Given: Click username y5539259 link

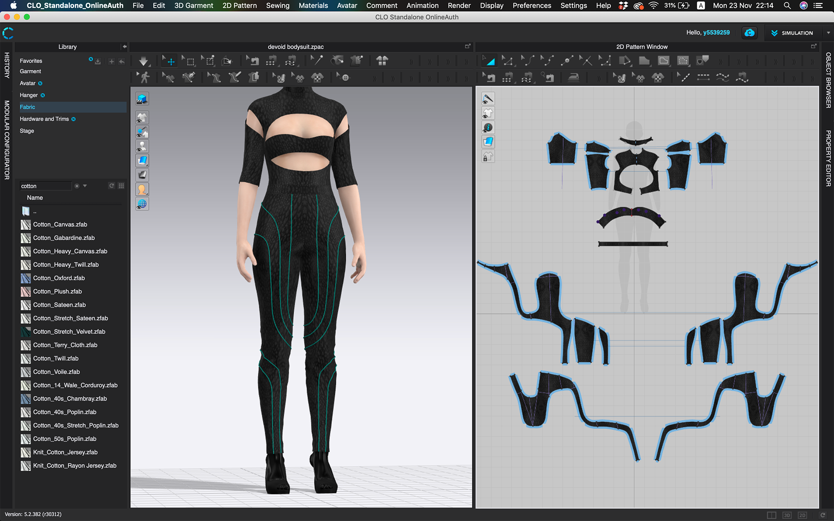Looking at the screenshot, I should point(716,33).
